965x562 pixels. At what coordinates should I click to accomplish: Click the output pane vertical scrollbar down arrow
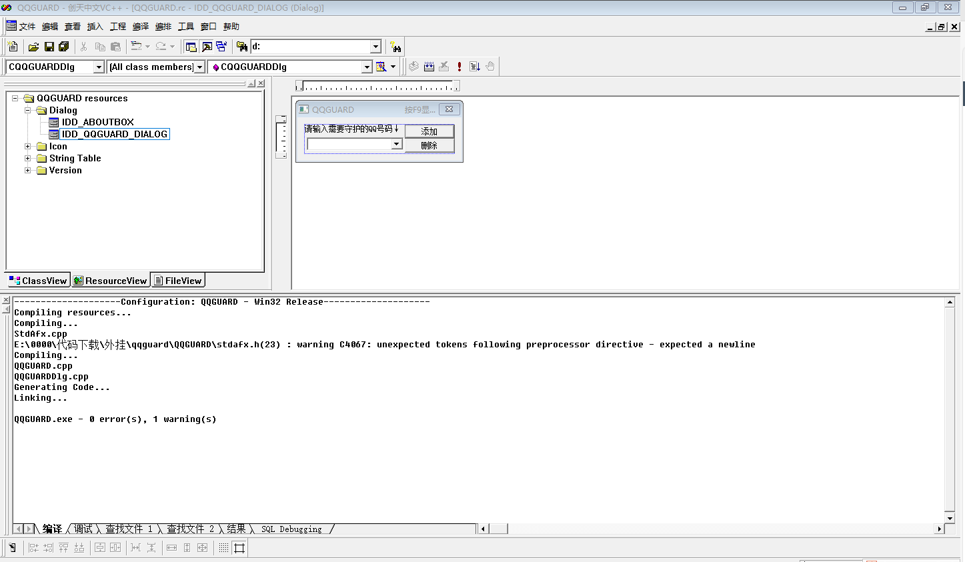(950, 518)
